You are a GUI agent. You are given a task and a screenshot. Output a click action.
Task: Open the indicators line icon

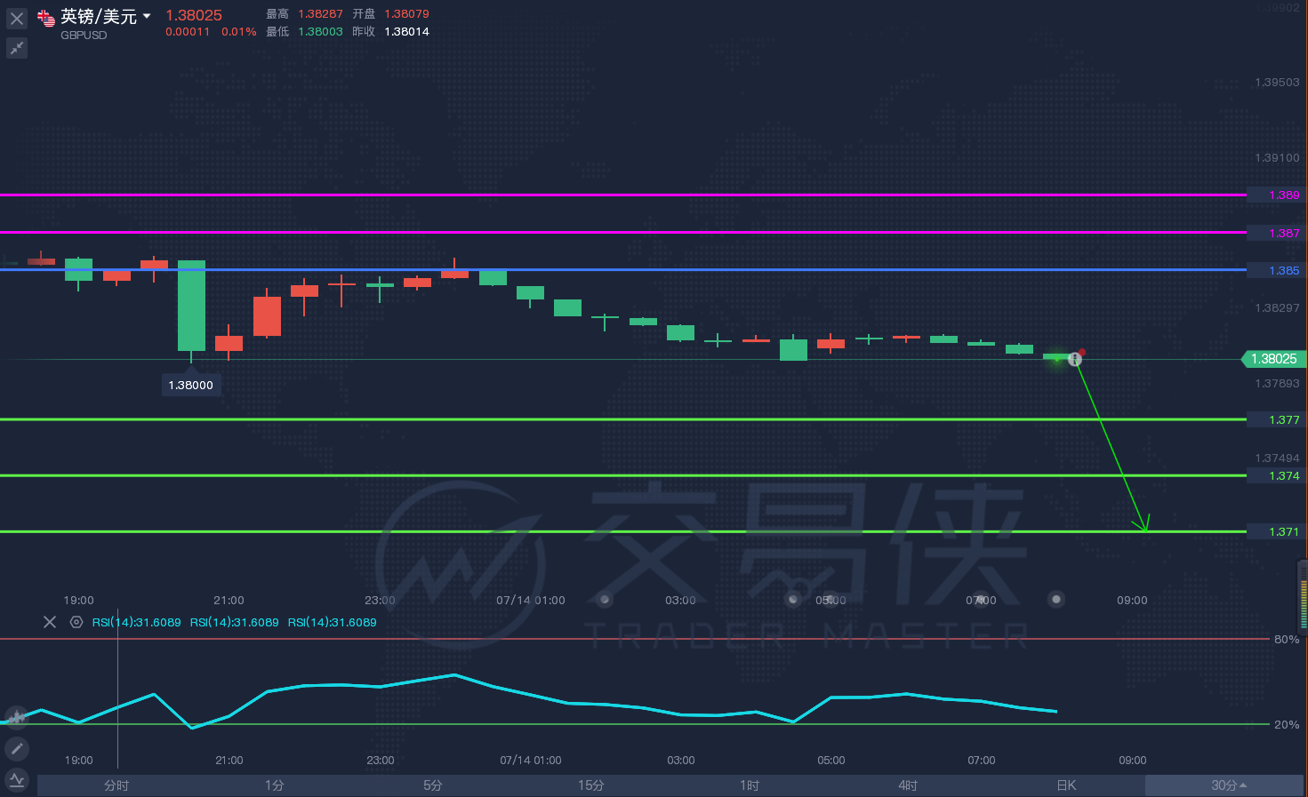(17, 780)
